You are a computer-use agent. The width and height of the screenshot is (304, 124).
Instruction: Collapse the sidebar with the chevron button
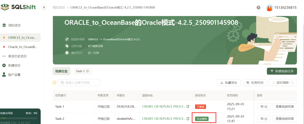tap(44, 7)
